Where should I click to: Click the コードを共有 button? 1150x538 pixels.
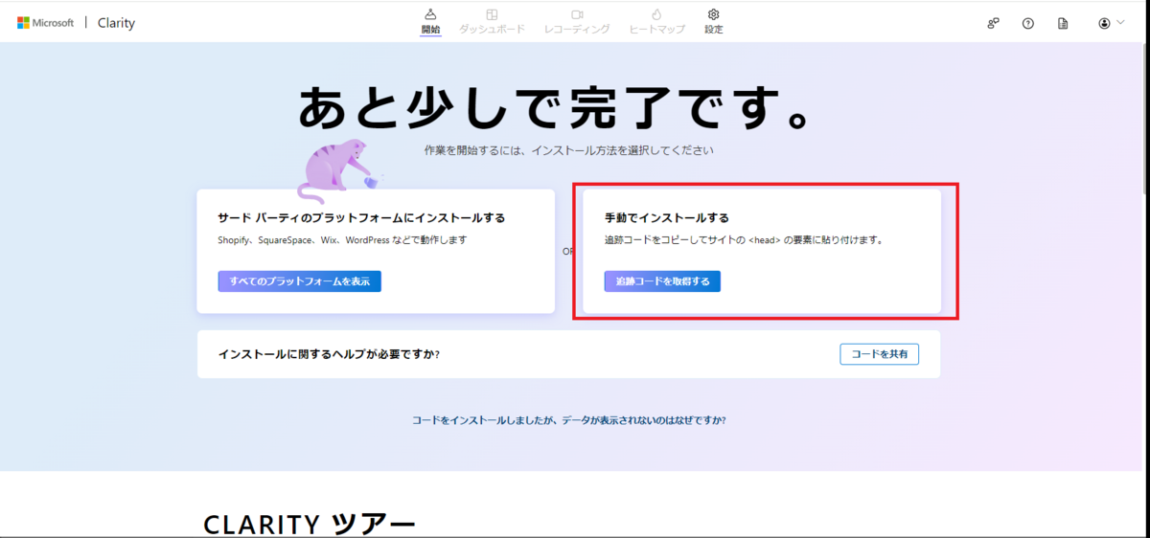click(880, 354)
